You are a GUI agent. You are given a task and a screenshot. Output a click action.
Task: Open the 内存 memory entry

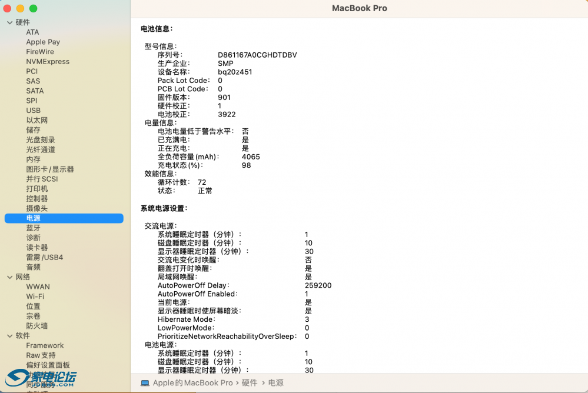point(34,159)
